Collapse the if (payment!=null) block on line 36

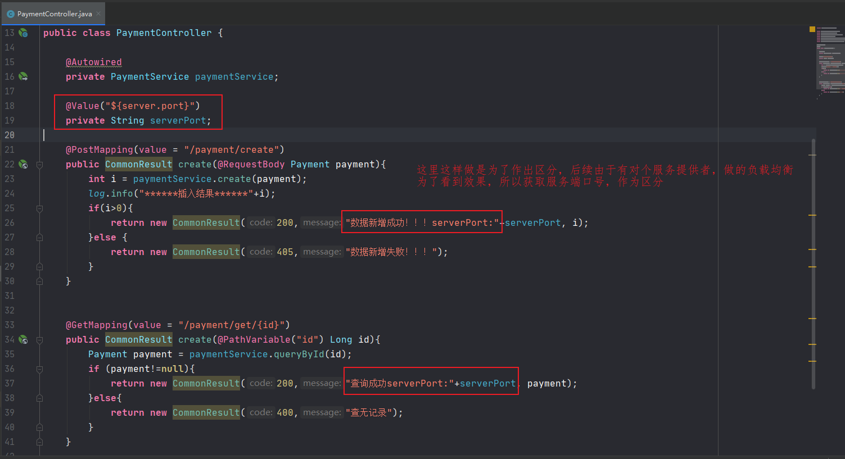click(x=39, y=369)
